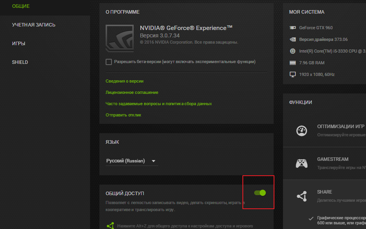Click the Версия 3.0.7.34 text

point(160,36)
